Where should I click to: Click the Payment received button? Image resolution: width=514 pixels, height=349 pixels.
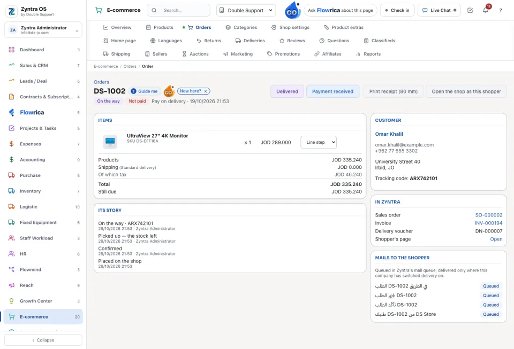click(332, 91)
